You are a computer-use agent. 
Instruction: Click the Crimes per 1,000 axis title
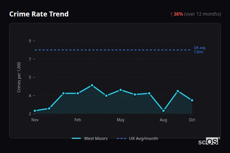pos(19,77)
